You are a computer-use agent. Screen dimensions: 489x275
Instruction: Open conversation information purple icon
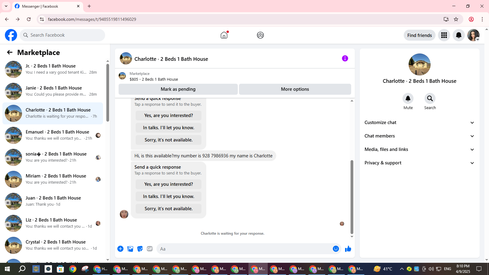point(345,58)
